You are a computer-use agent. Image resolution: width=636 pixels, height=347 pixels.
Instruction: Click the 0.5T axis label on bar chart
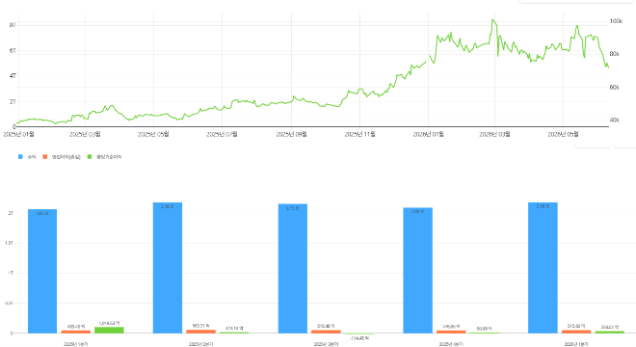9,304
